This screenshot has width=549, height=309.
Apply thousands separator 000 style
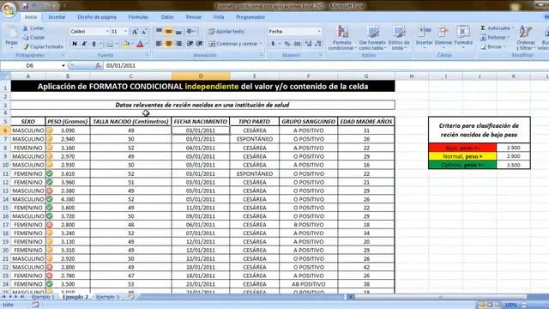coord(298,44)
